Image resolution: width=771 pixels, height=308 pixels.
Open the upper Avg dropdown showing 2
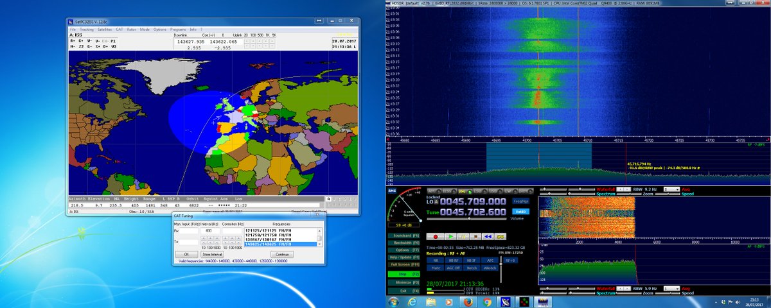(671, 189)
